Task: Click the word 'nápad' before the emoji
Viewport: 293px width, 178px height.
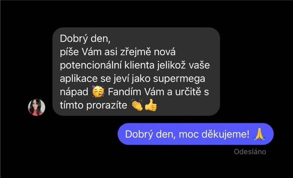Action: click(x=74, y=92)
